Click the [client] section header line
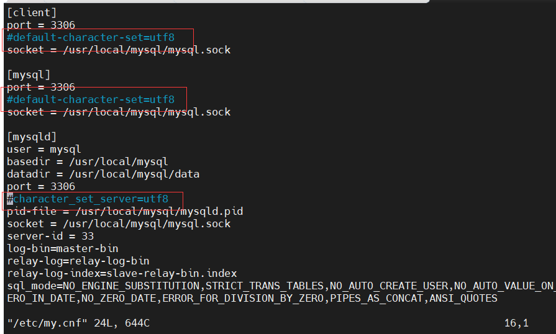 coord(32,13)
